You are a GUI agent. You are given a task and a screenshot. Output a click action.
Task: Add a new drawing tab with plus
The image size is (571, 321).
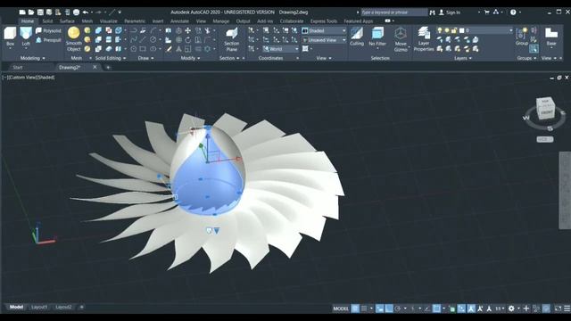(x=108, y=68)
